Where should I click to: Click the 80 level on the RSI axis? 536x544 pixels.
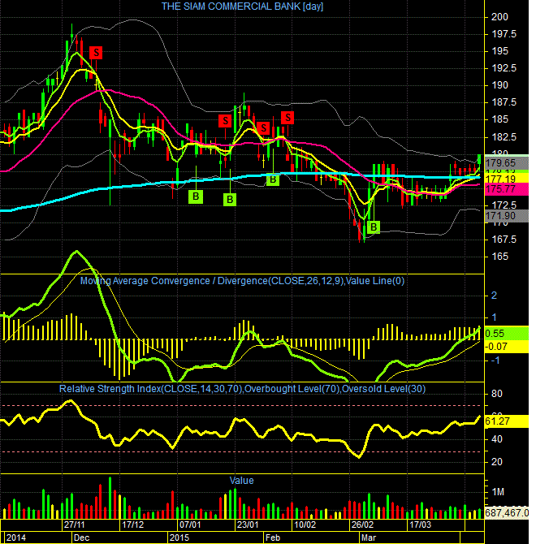[x=497, y=394]
